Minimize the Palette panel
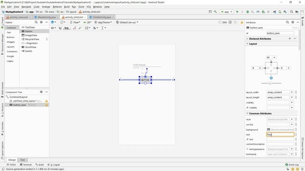 click(x=47, y=22)
